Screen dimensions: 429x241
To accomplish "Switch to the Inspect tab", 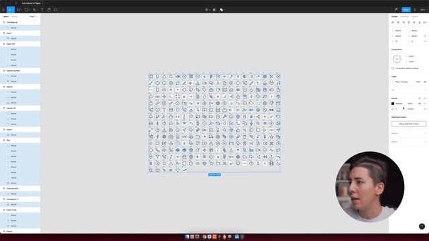I will pos(415,16).
